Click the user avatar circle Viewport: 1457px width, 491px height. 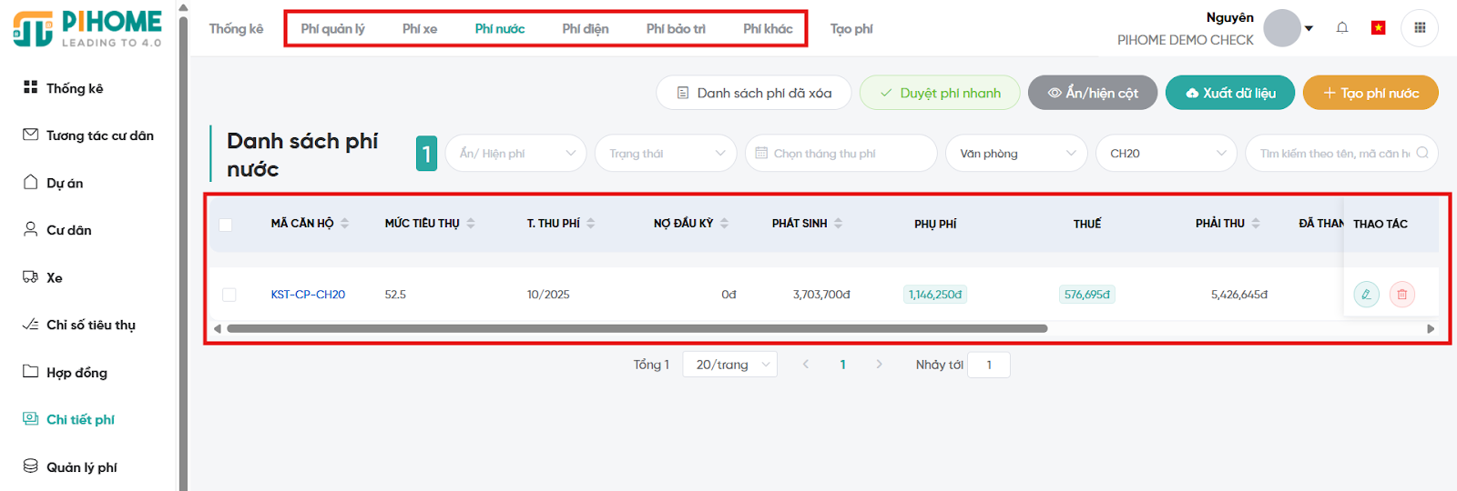tap(1281, 28)
